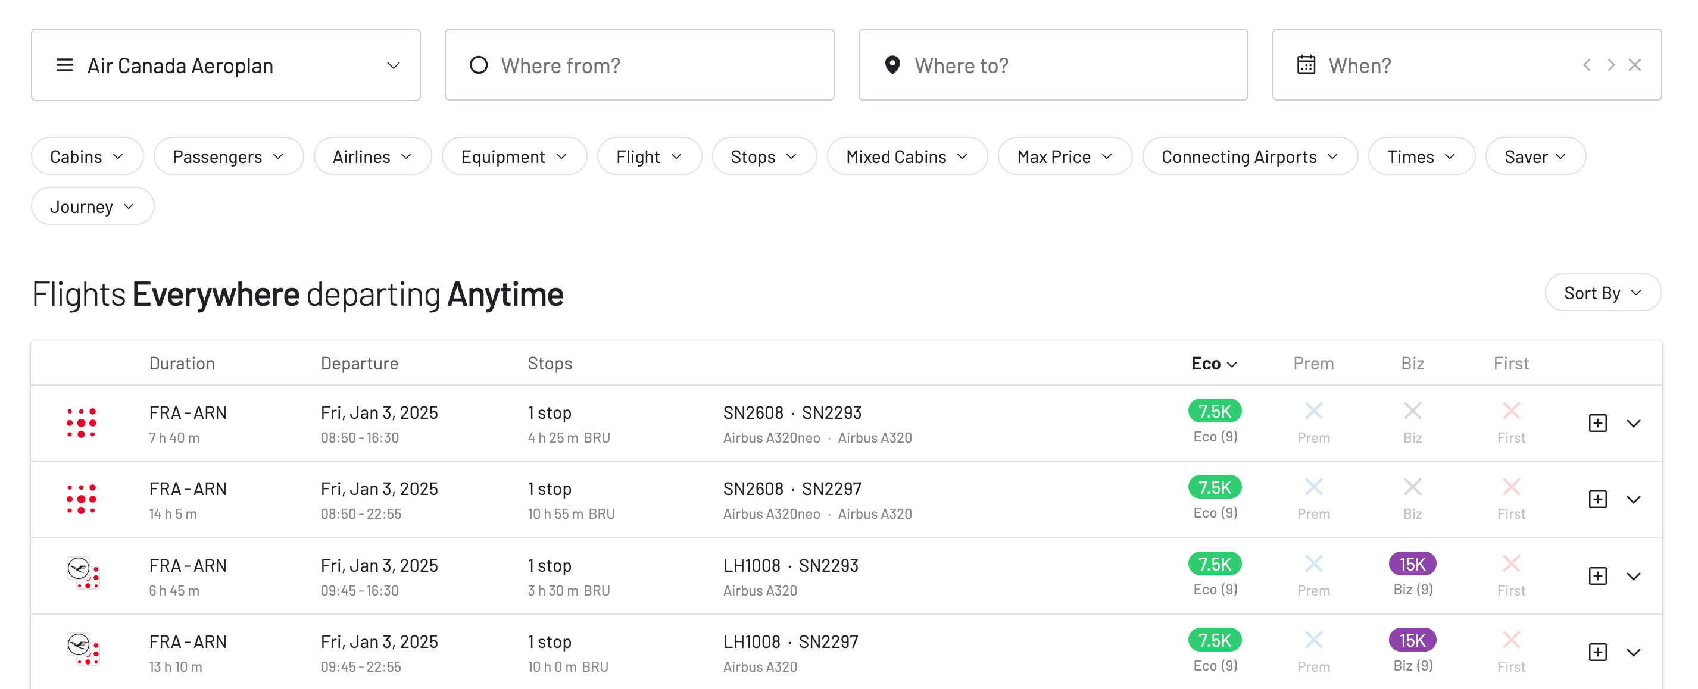This screenshot has width=1698, height=689.
Task: Click unavailable First X icon on LH1008 SN2293 row
Action: tap(1511, 564)
